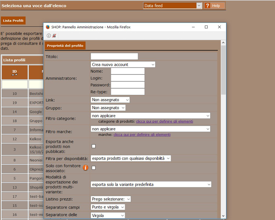Click in the Titolo input field
The height and width of the screenshot is (220, 275).
[x=114, y=56]
